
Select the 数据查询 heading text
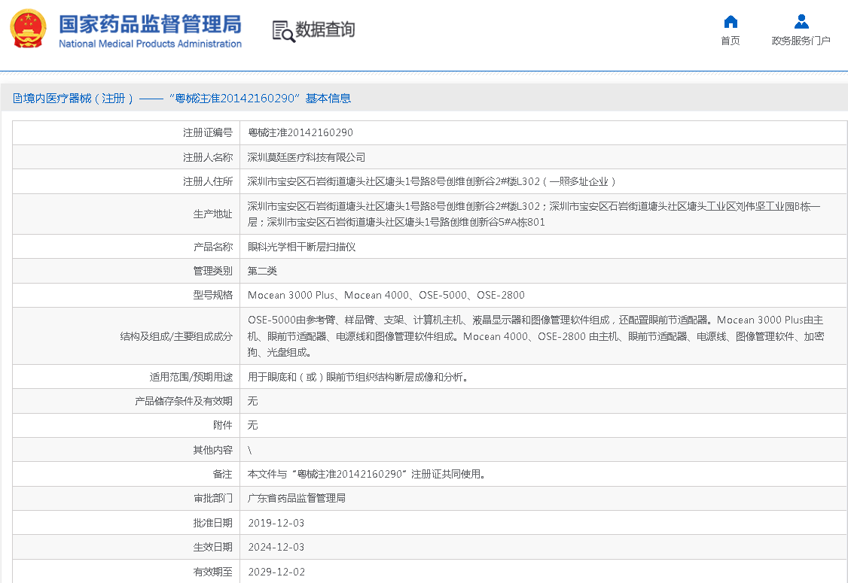pos(325,30)
